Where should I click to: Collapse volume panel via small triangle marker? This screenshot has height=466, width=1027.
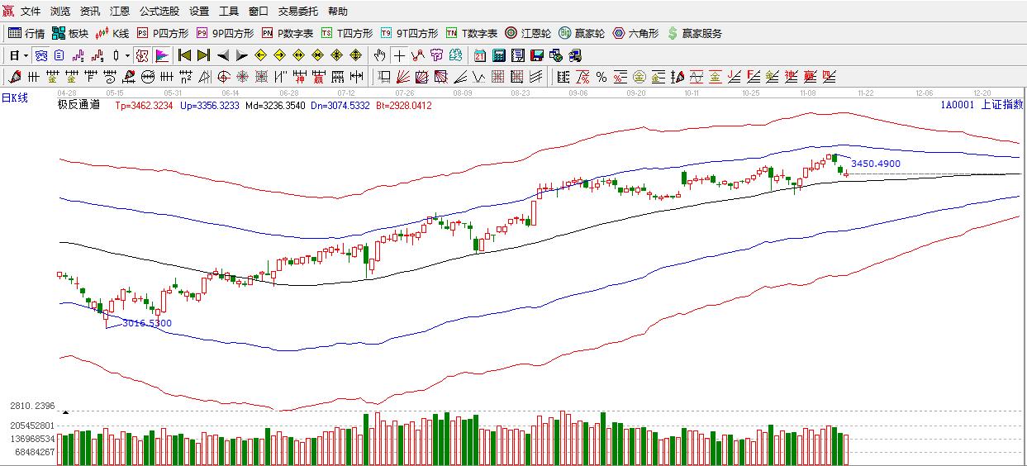point(65,411)
